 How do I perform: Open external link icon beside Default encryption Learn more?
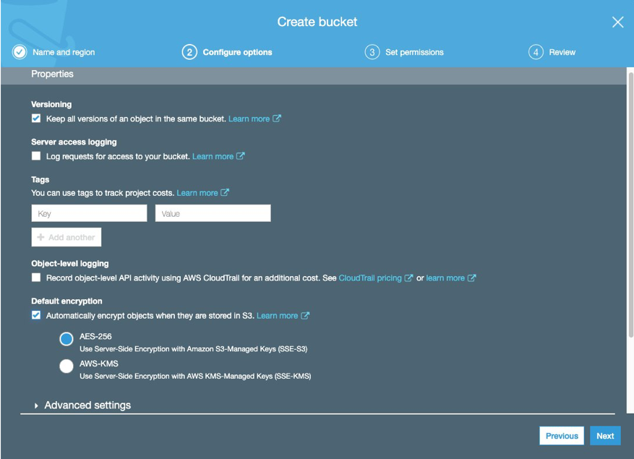[305, 315]
